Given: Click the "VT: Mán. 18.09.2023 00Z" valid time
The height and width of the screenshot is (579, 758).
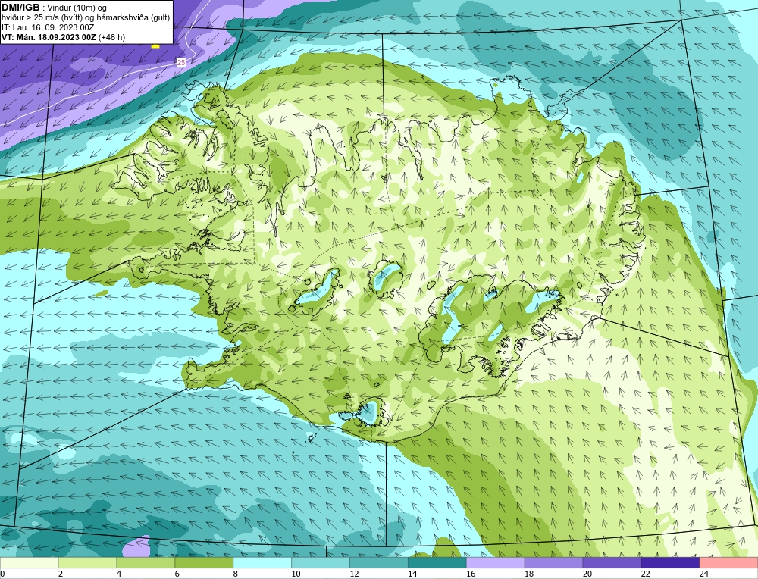Looking at the screenshot, I should click(x=49, y=37).
